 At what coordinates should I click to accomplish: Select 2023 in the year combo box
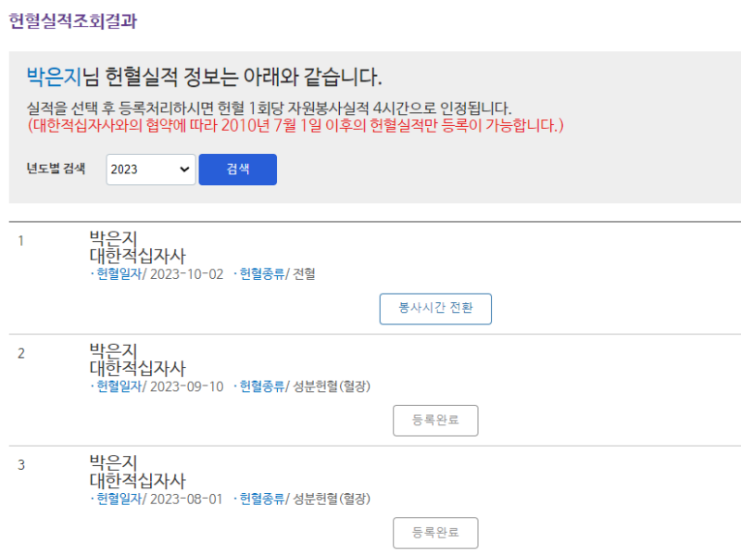pyautogui.click(x=150, y=169)
